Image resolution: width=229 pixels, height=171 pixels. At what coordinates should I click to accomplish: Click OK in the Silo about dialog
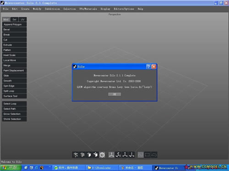point(114,94)
